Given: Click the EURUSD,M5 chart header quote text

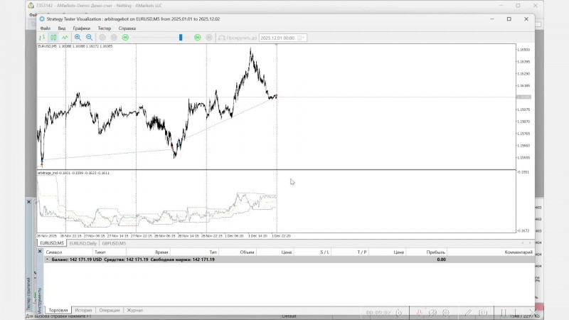Looking at the screenshot, I should [x=75, y=46].
